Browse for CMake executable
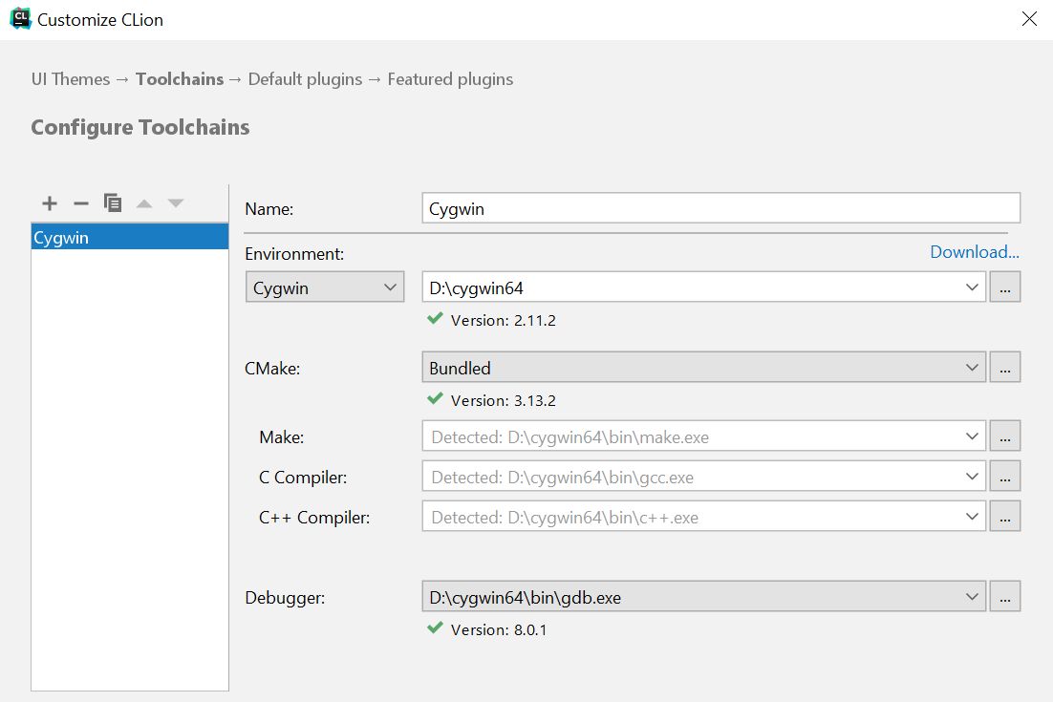 pyautogui.click(x=1005, y=367)
